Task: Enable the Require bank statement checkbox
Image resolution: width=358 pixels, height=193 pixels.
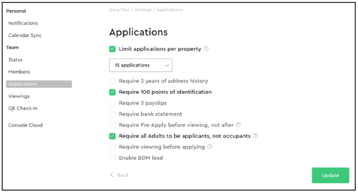Action: point(112,114)
